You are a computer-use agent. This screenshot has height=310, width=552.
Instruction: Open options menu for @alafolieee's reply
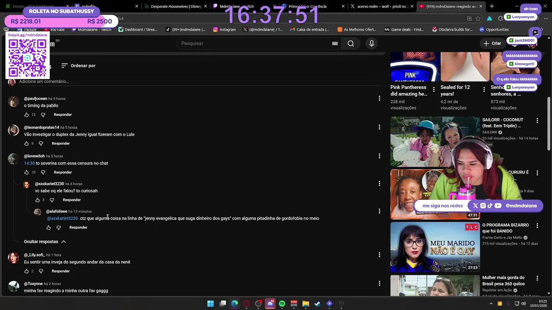(x=379, y=211)
